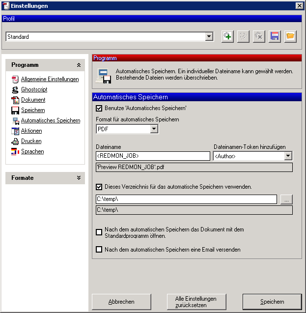Click the Ghostscript sidebar icon

click(x=15, y=89)
